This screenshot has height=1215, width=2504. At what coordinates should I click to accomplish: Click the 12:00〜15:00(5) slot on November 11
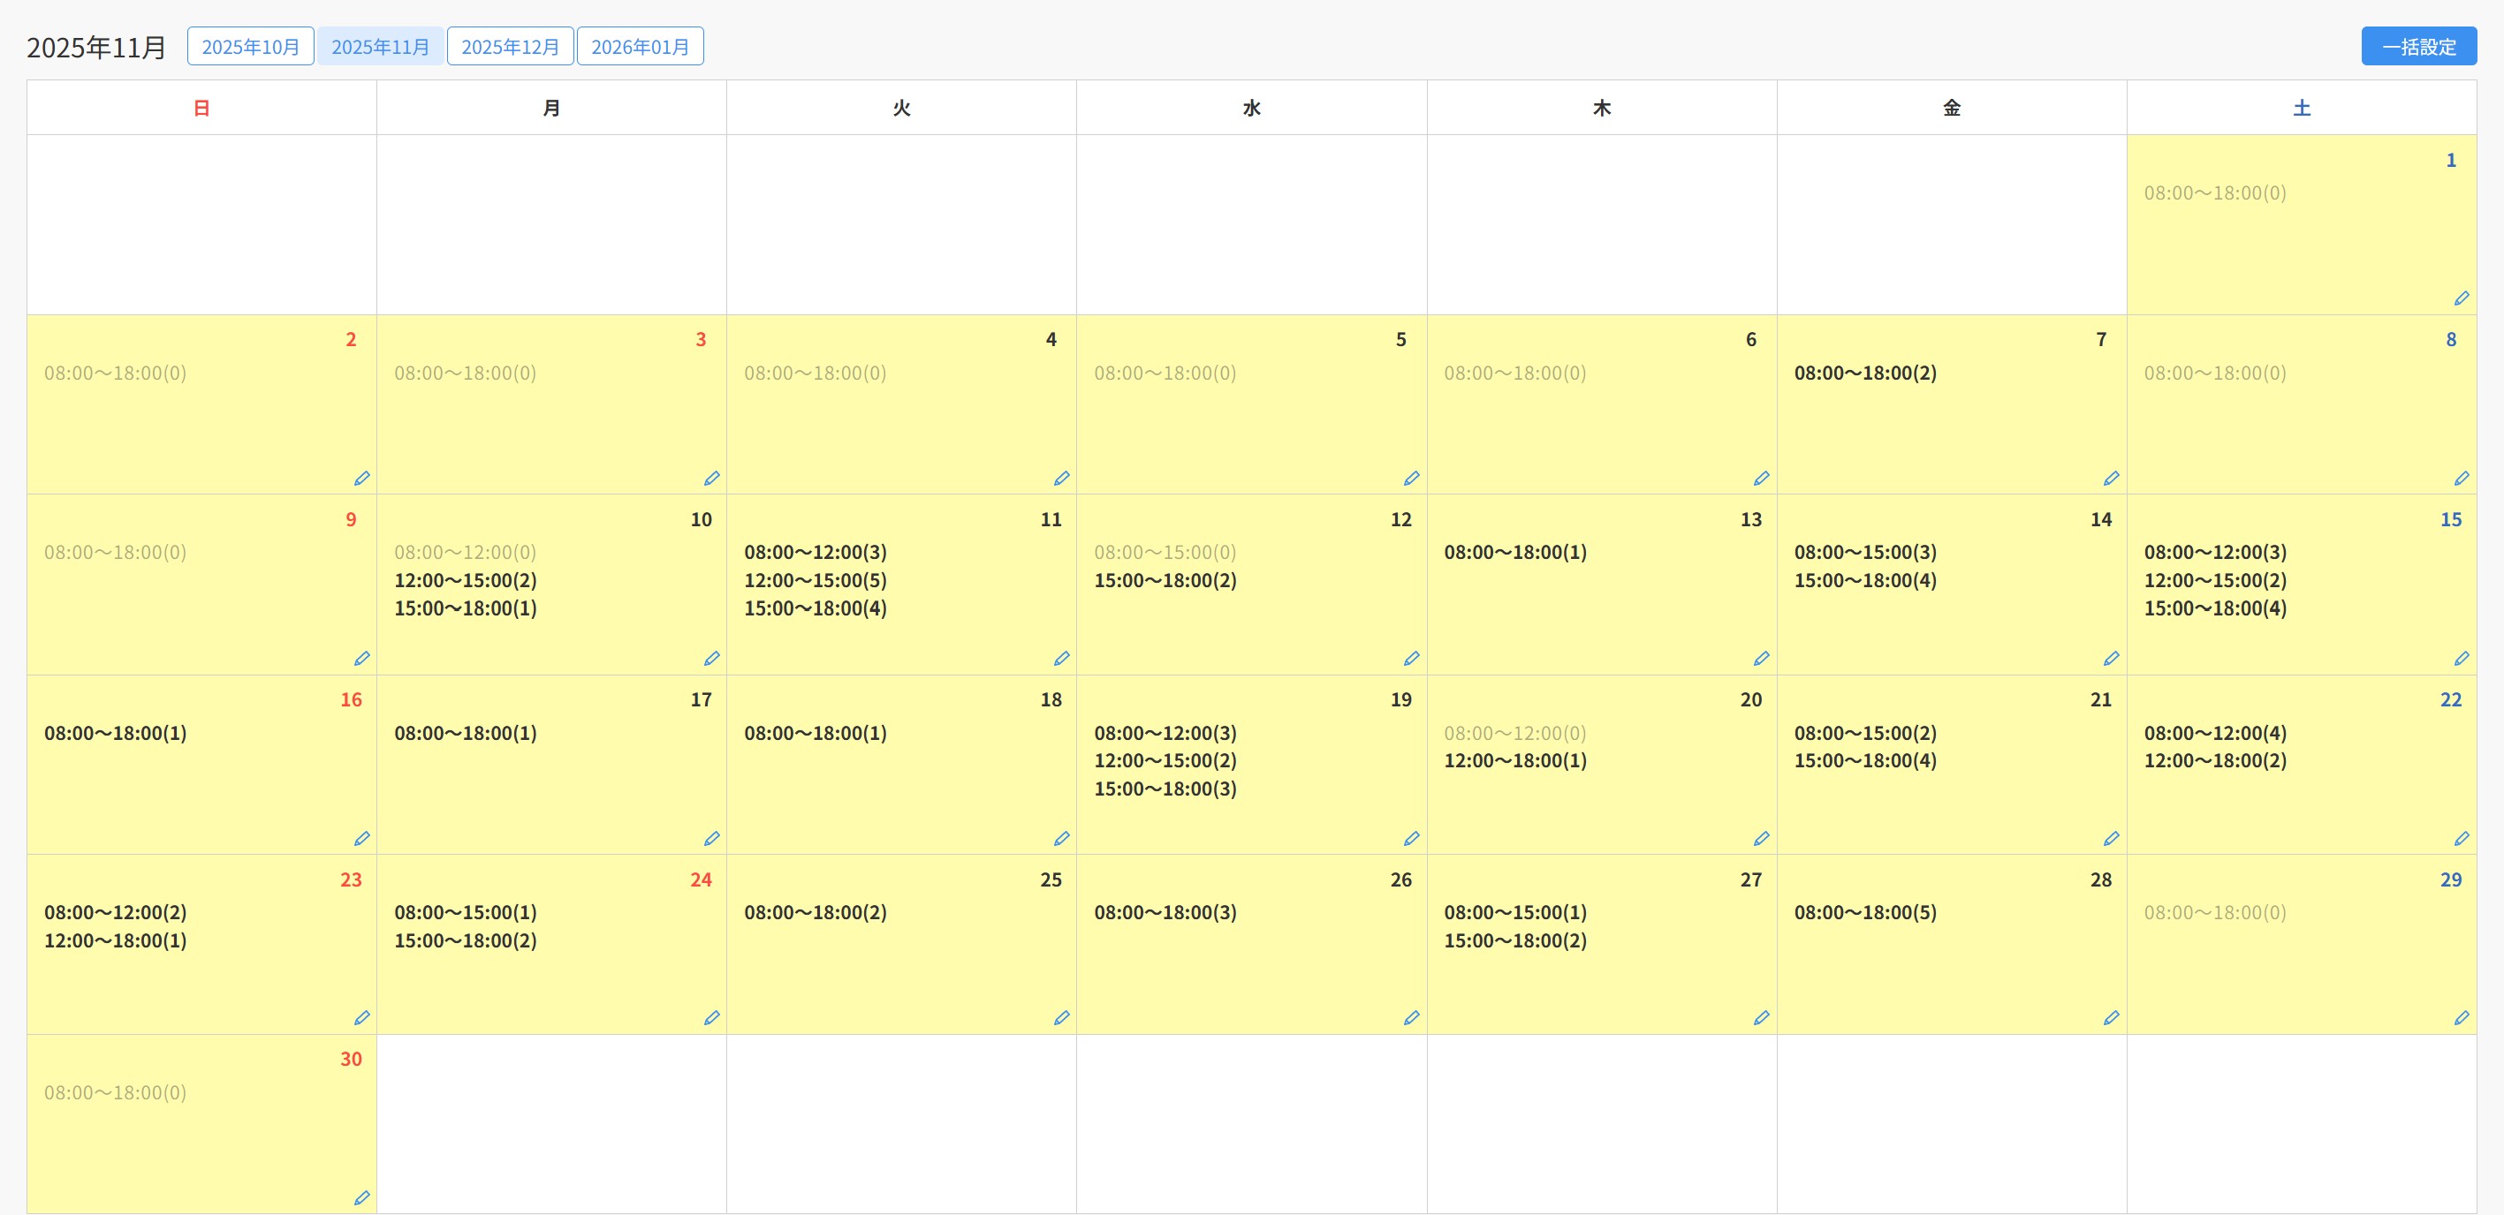(815, 580)
